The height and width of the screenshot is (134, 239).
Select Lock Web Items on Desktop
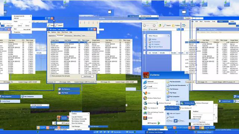(x=201, y=124)
